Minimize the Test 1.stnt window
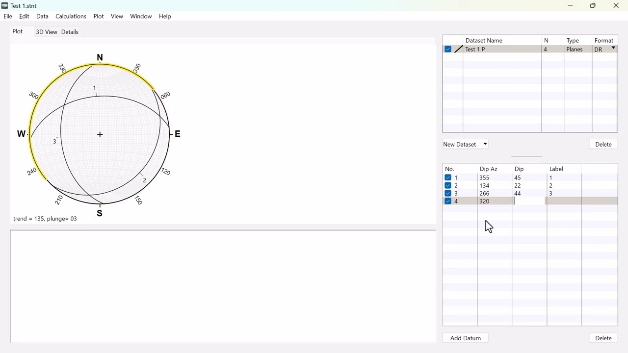Image resolution: width=628 pixels, height=353 pixels. tap(570, 6)
